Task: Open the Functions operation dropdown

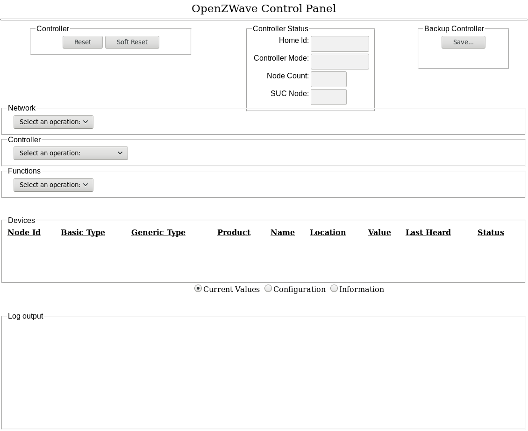Action: (54, 185)
